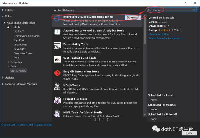Click the 'Version: 0.3.0.0' text
The width and height of the screenshot is (200, 138).
tap(157, 22)
